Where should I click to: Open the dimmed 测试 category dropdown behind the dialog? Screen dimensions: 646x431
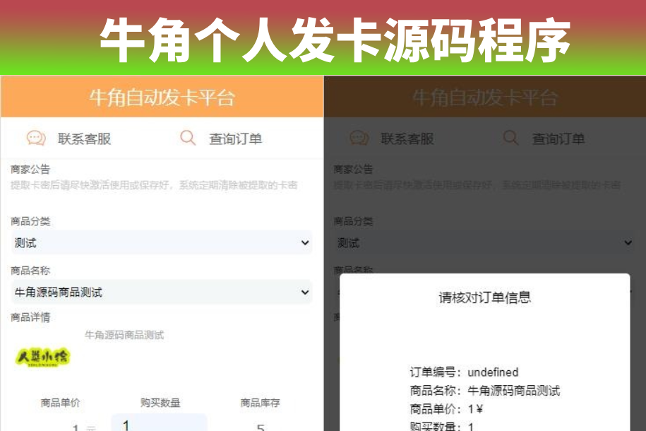coord(484,242)
